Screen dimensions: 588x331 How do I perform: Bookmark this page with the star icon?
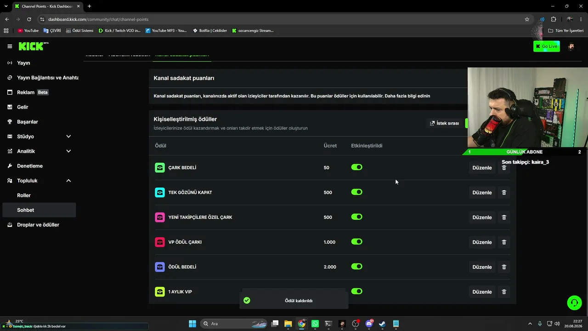pyautogui.click(x=527, y=19)
